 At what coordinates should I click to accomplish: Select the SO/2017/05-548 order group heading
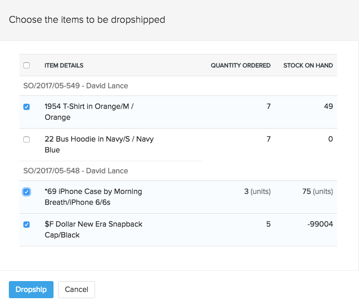[x=76, y=171]
